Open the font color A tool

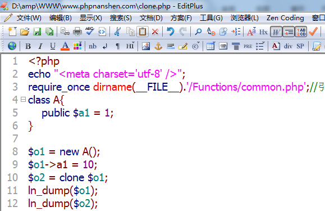tap(65, 46)
